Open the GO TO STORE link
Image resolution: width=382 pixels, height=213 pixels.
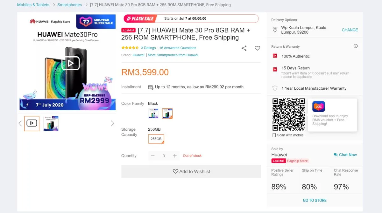(x=315, y=200)
